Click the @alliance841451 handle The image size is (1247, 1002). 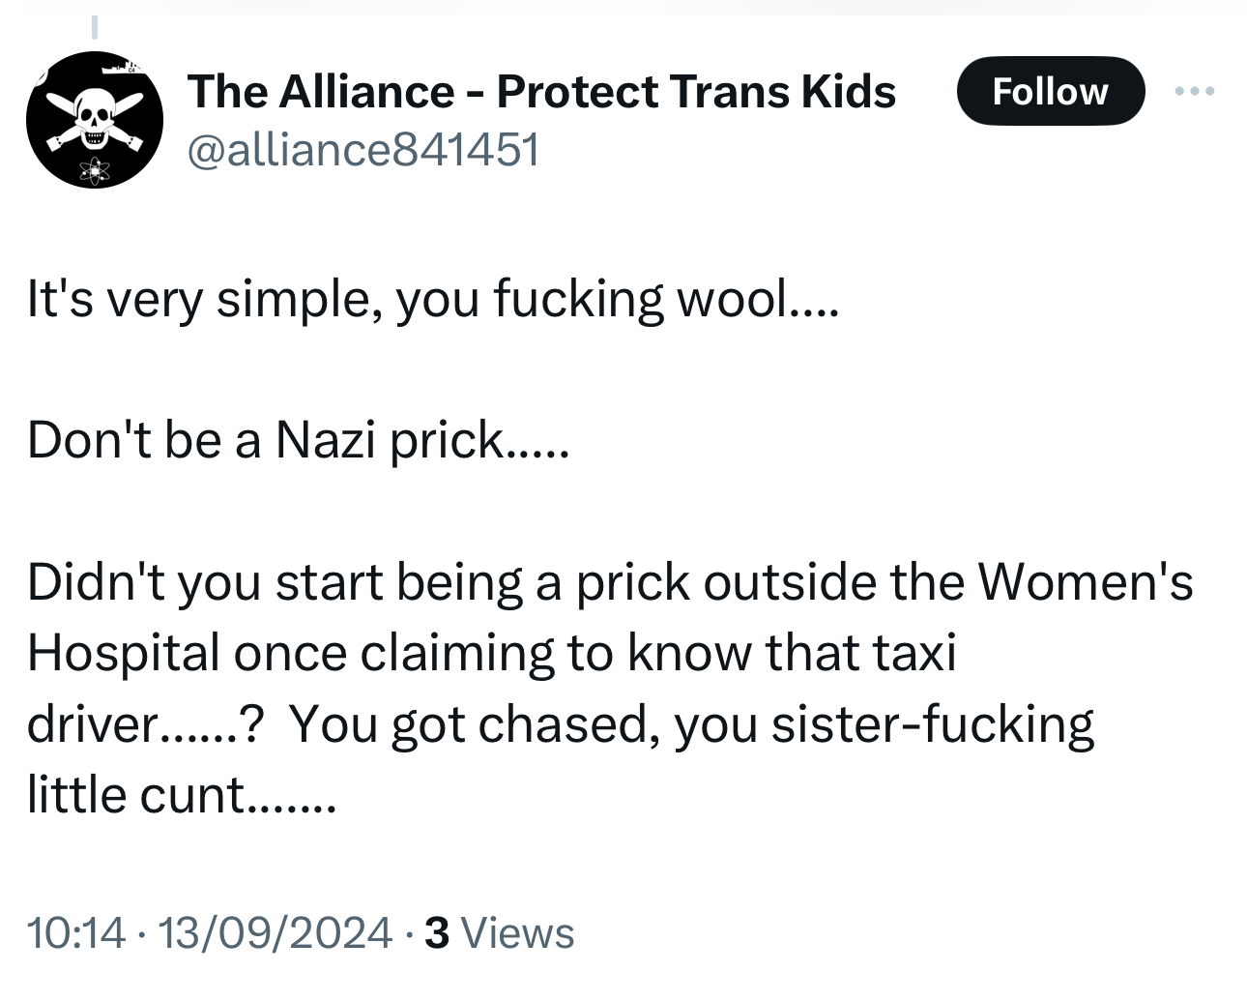pyautogui.click(x=362, y=150)
